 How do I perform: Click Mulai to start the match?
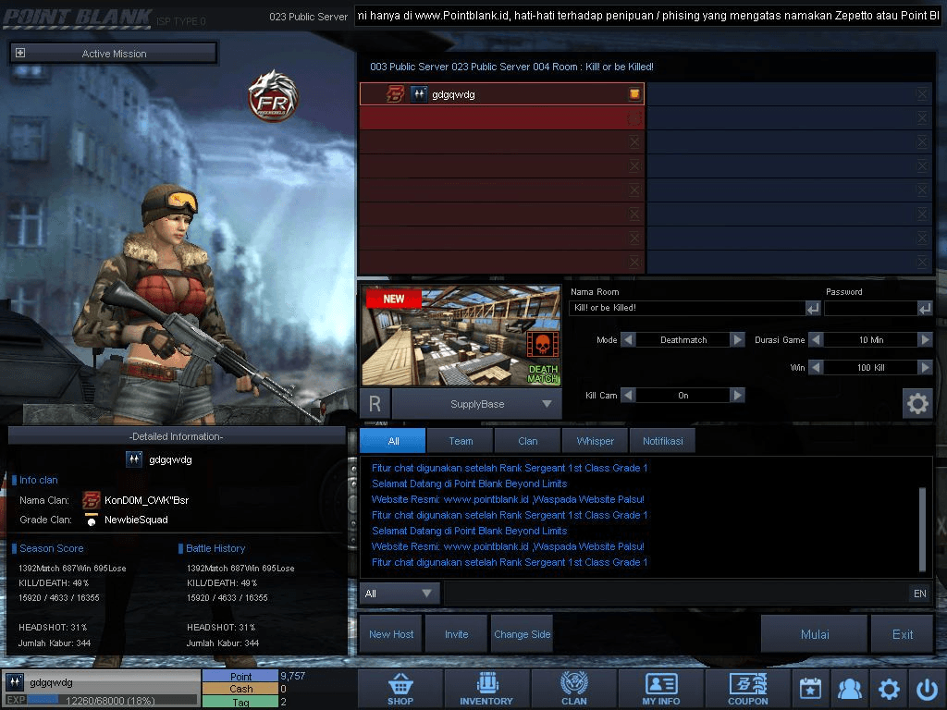[815, 634]
